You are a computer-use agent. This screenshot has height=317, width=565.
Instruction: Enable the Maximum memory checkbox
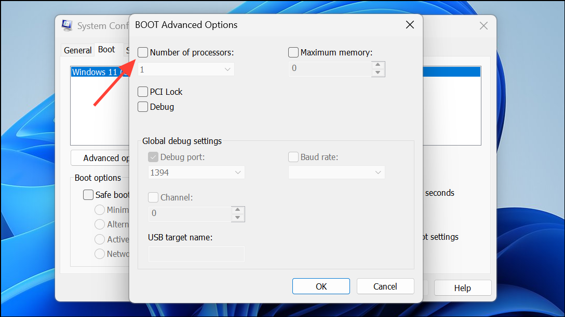click(x=293, y=52)
